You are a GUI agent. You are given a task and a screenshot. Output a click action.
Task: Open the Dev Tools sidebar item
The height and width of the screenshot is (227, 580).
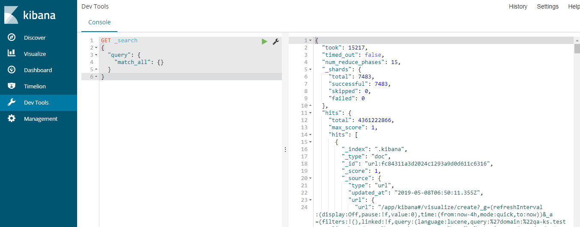click(36, 102)
